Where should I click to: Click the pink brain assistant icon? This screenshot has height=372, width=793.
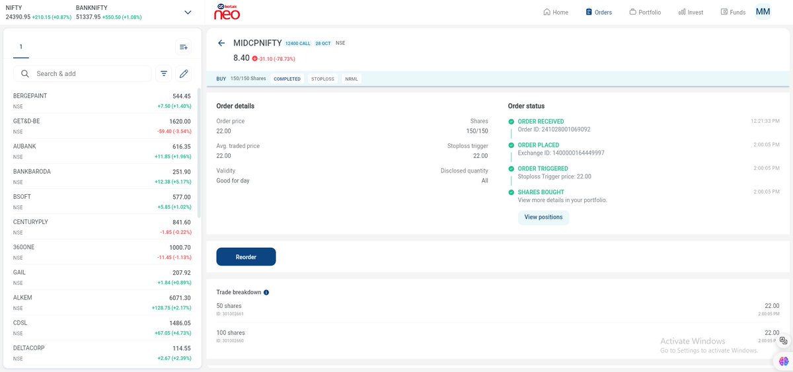coord(783,361)
